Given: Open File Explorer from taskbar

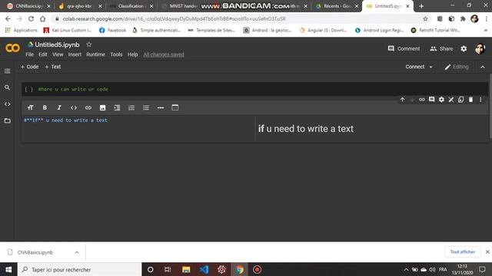Looking at the screenshot, I should 186,269.
